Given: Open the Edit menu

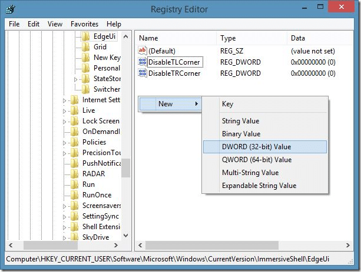Looking at the screenshot, I should point(34,24).
